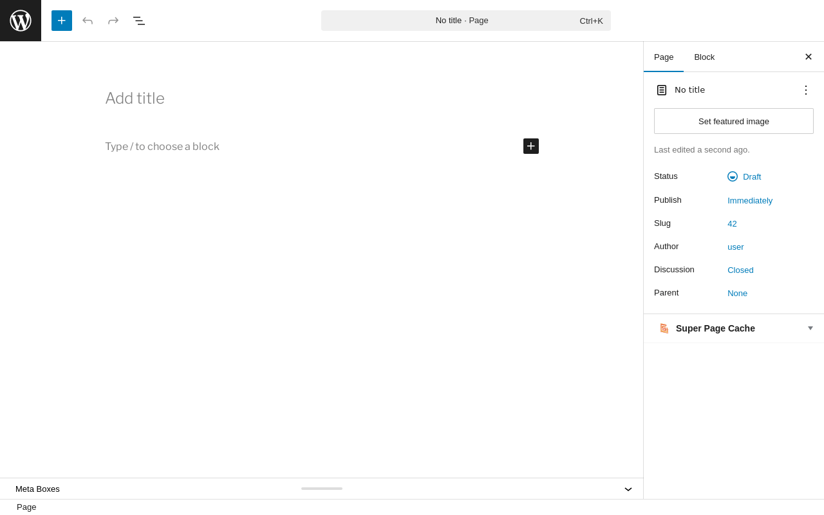Open the document overview list icon
This screenshot has width=824, height=515.
pos(139,21)
